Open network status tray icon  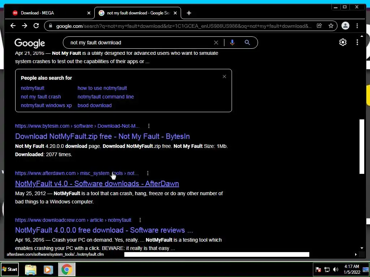point(327,270)
